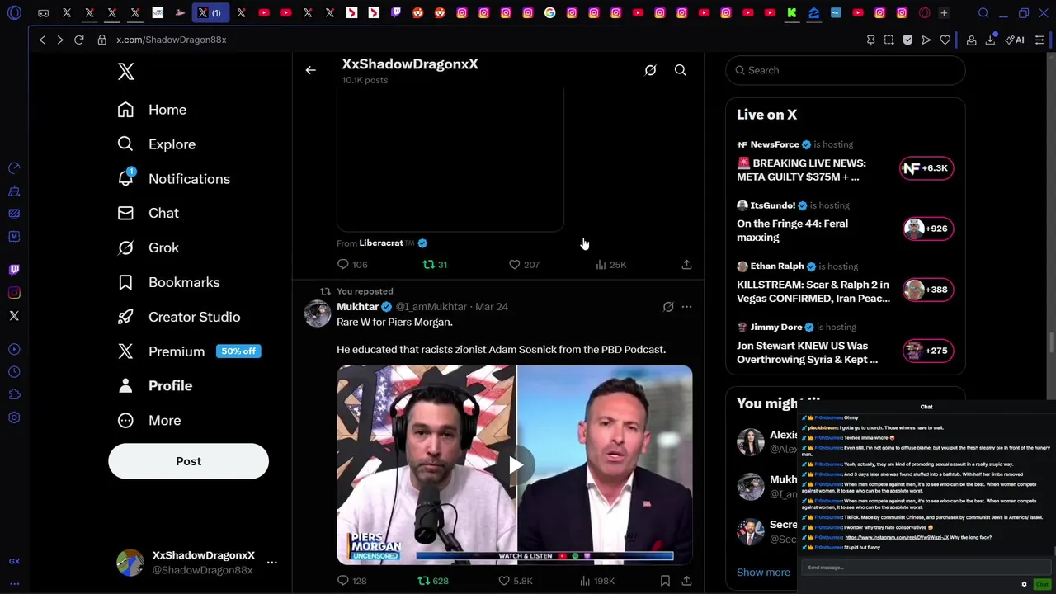Like the post with 207 likes
Image resolution: width=1056 pixels, height=594 pixels.
[523, 265]
